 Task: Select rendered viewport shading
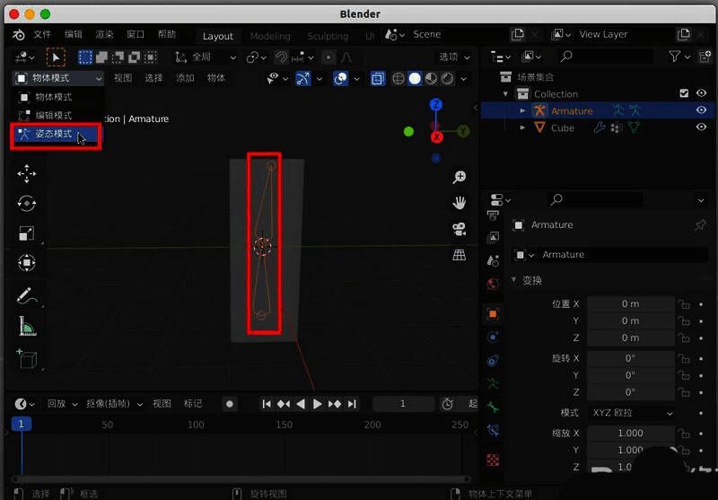pos(447,79)
